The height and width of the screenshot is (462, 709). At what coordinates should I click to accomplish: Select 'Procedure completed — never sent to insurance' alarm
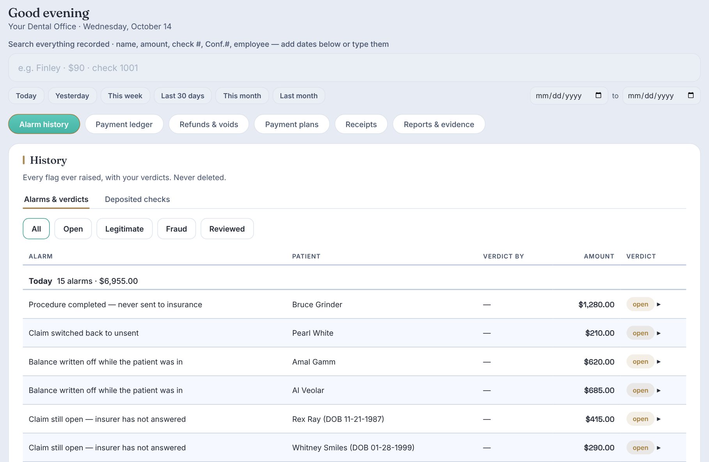point(115,304)
